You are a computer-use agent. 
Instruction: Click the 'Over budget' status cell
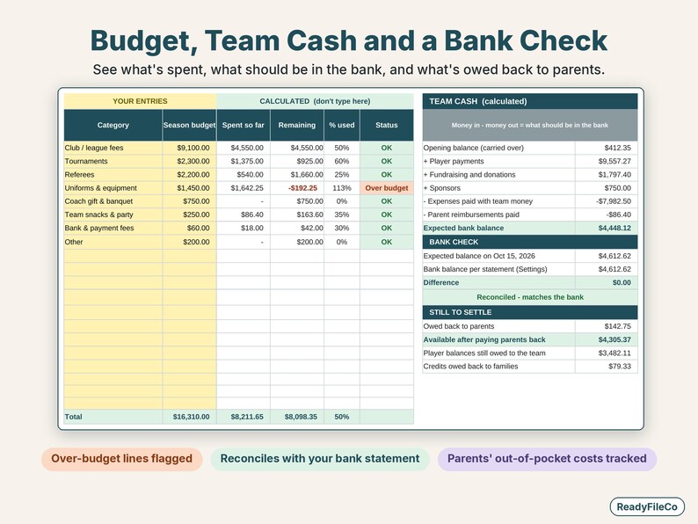click(387, 188)
